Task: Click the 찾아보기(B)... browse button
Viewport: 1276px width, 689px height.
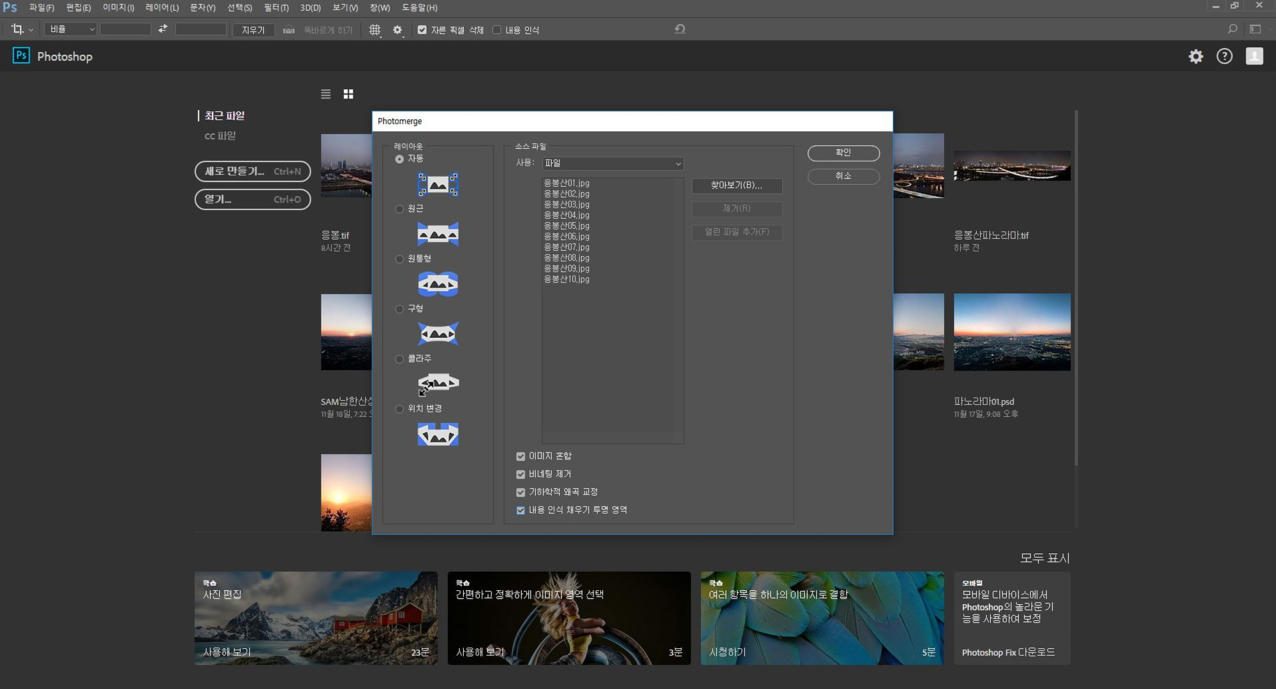Action: point(736,185)
